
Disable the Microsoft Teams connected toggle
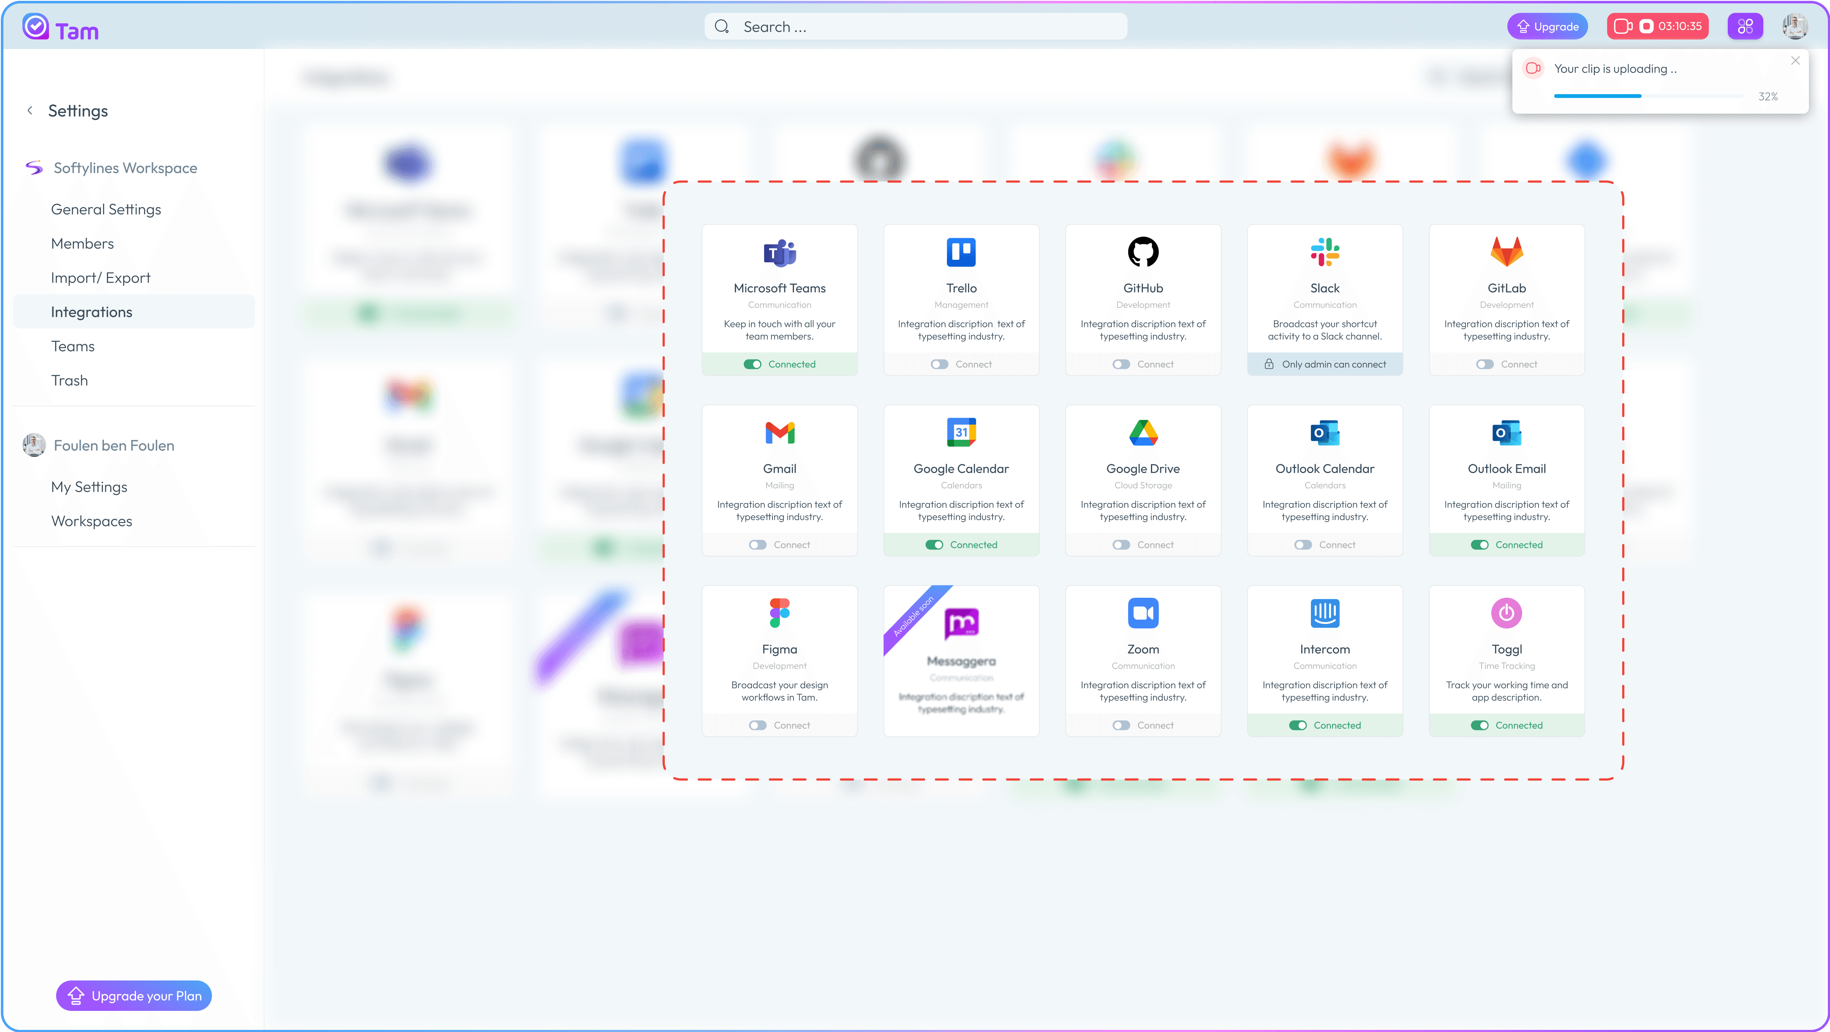coord(752,364)
